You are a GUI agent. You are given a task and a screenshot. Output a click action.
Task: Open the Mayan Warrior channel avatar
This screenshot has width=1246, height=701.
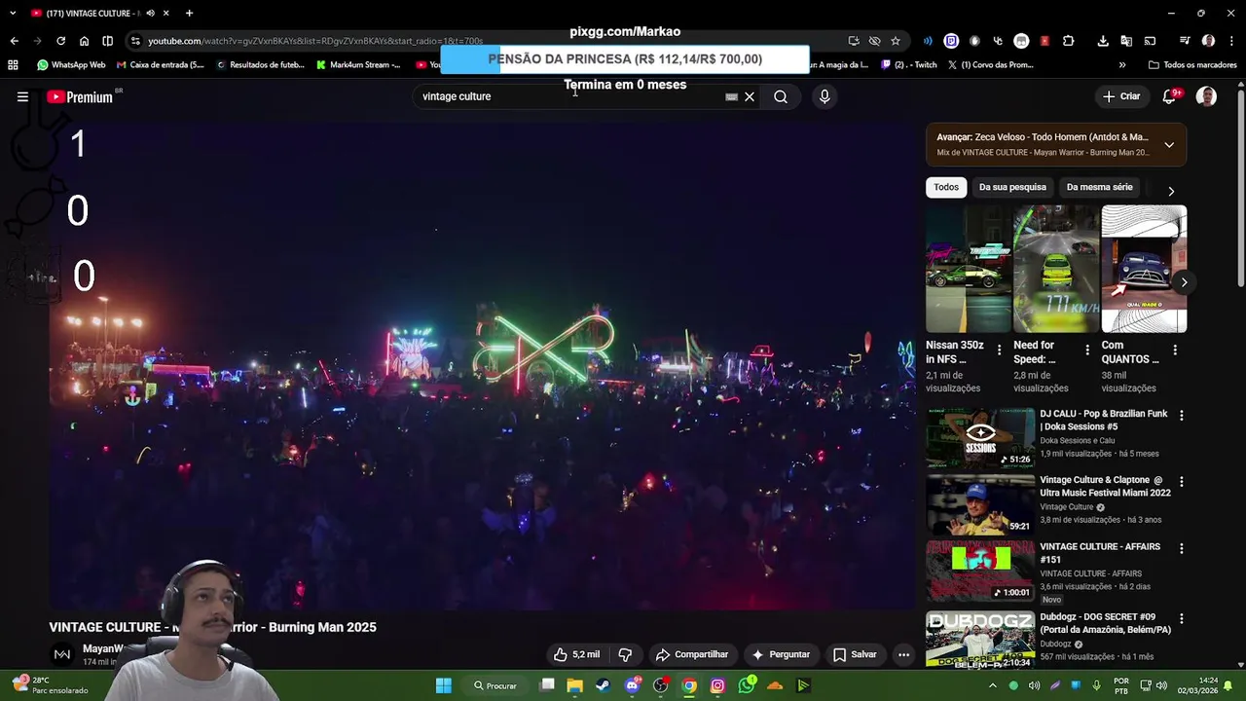coord(62,654)
